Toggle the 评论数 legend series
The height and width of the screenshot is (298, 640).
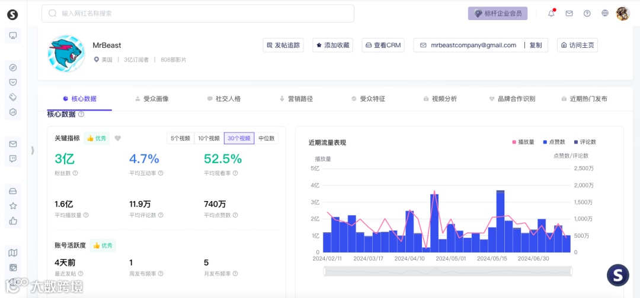click(585, 142)
